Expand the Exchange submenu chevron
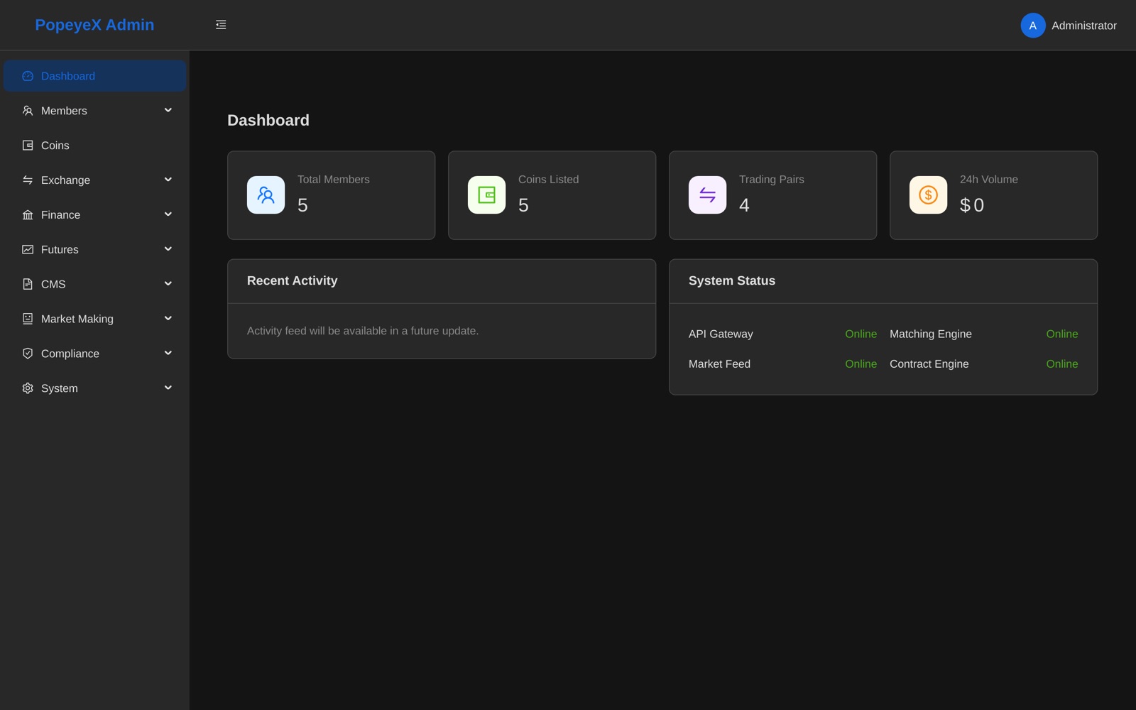 coord(168,180)
